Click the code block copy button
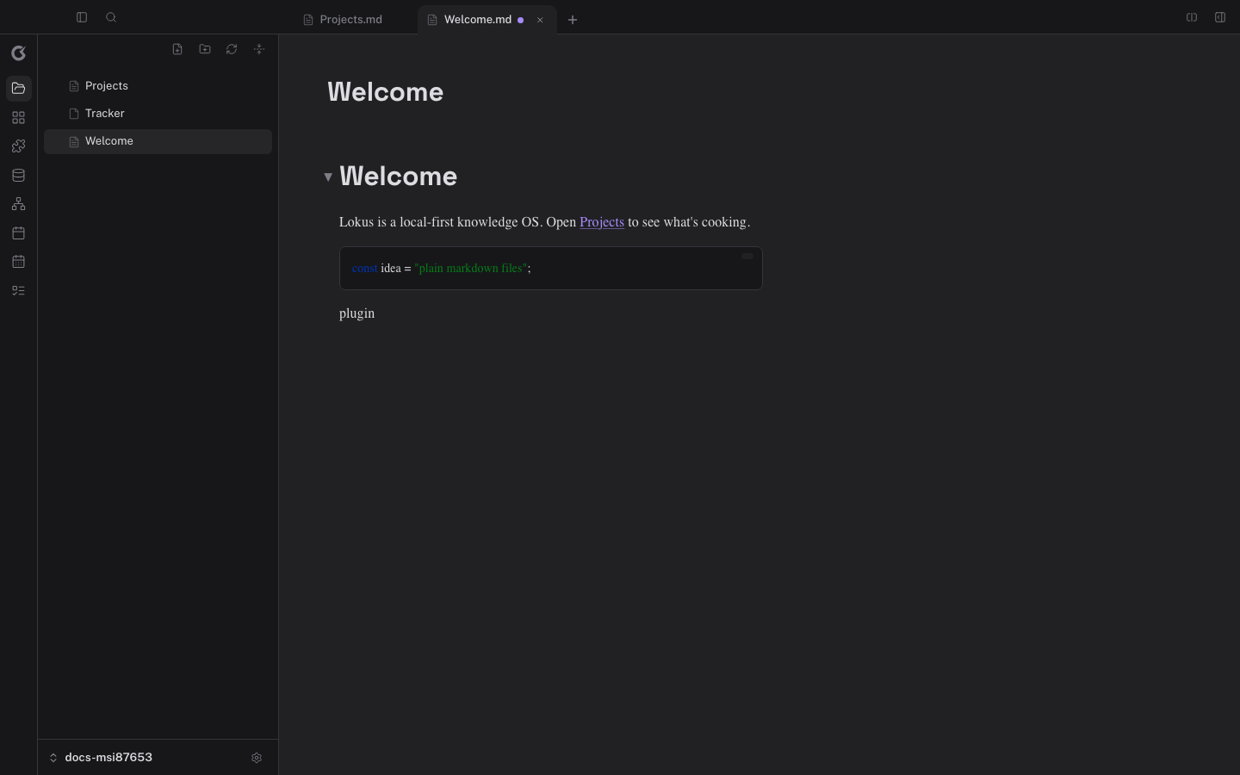The height and width of the screenshot is (775, 1240). click(747, 256)
